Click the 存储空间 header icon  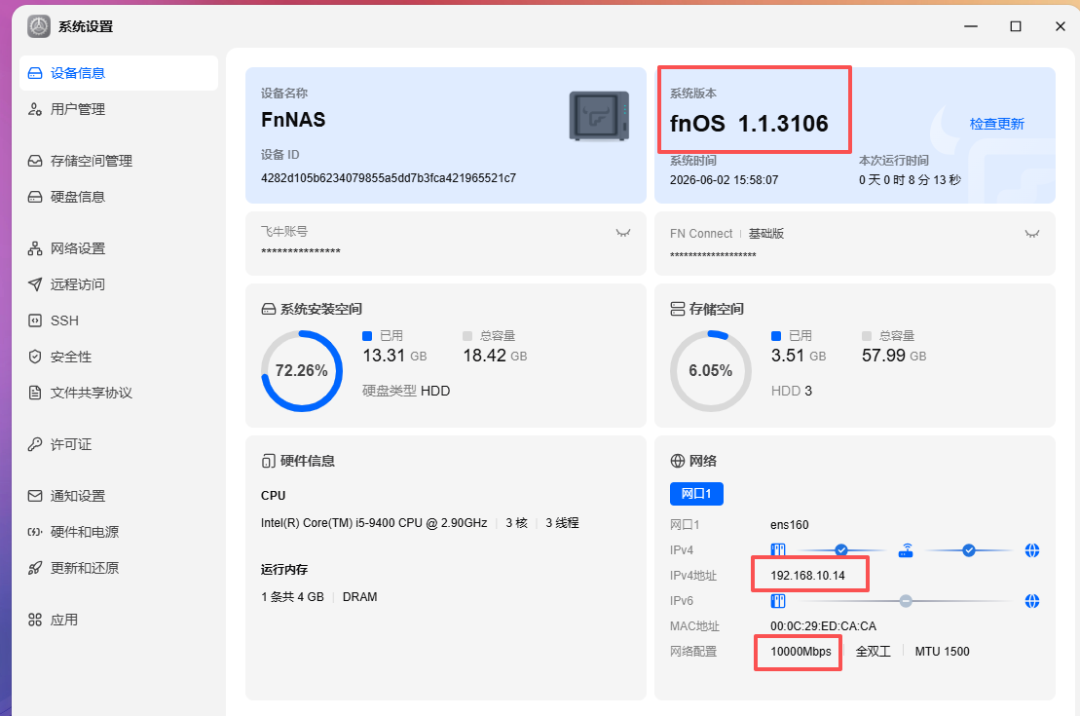click(x=678, y=309)
